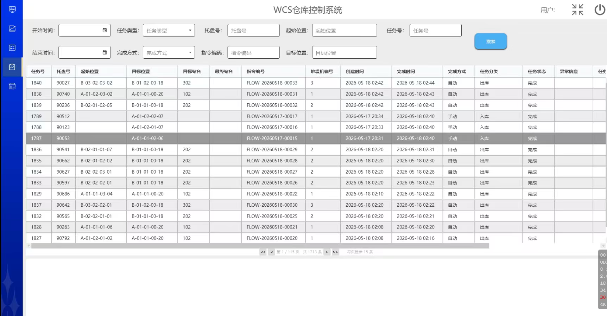Open the sidebar checklist tasks icon
This screenshot has width=607, height=316.
point(12,48)
